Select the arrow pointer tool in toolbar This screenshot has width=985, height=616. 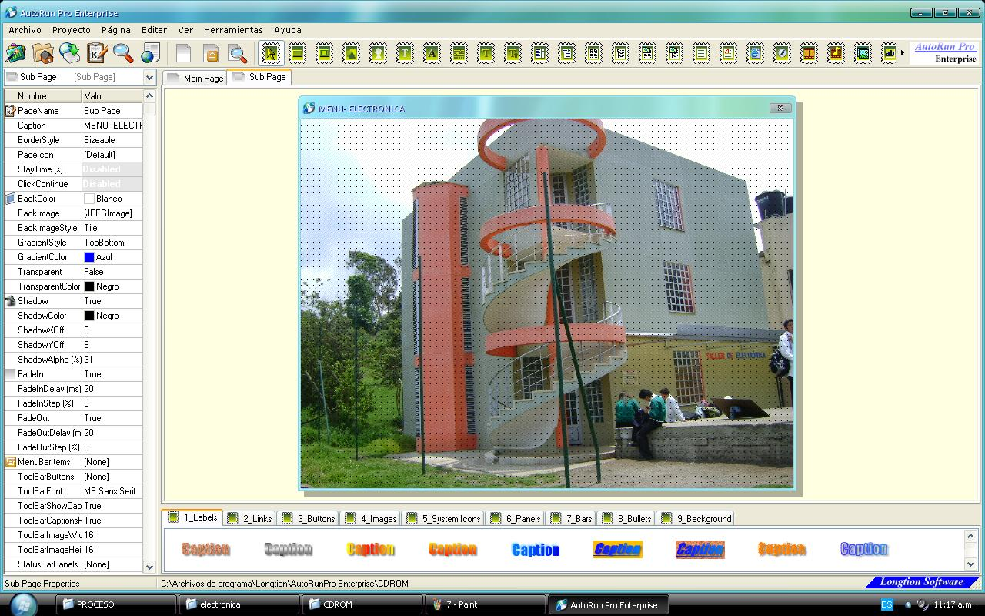(271, 53)
